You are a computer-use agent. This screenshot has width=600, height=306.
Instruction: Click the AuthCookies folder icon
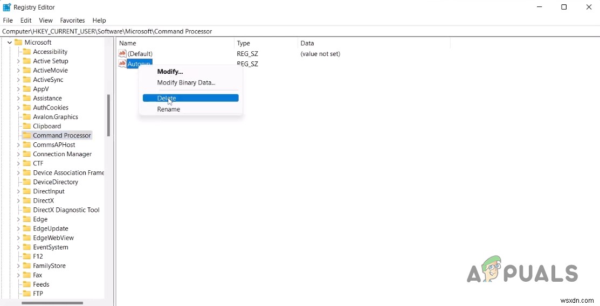26,108
